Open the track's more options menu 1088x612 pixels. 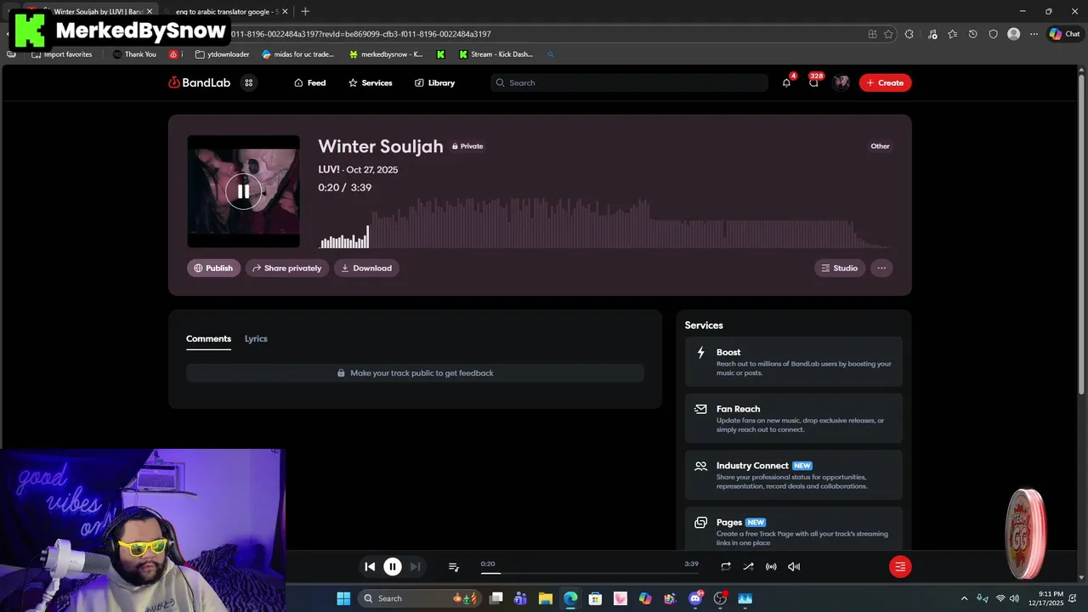tap(881, 268)
